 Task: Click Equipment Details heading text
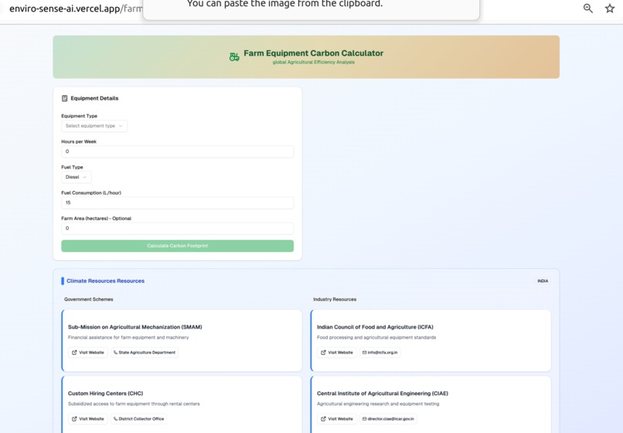94,98
